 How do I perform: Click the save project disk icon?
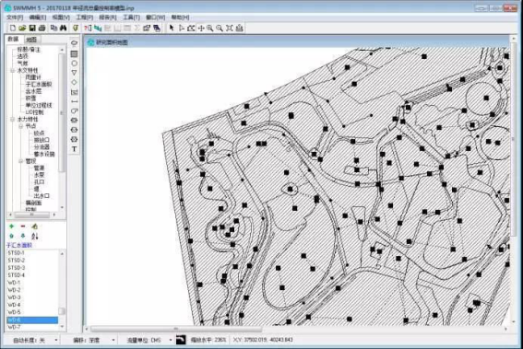click(x=32, y=28)
